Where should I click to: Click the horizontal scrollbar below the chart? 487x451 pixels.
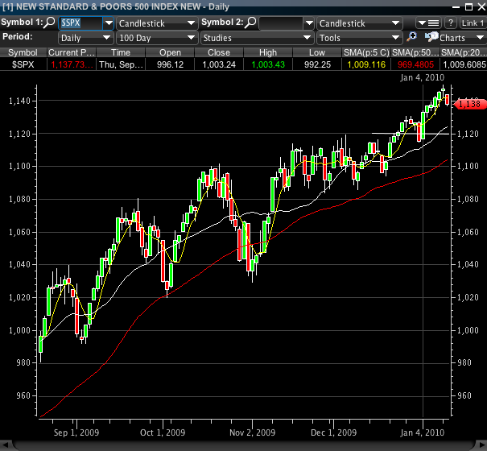point(241,445)
